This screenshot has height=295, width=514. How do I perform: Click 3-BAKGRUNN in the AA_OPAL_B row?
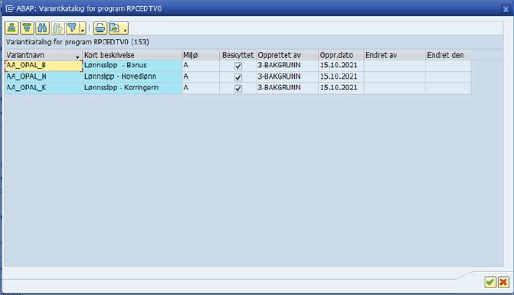(287, 66)
